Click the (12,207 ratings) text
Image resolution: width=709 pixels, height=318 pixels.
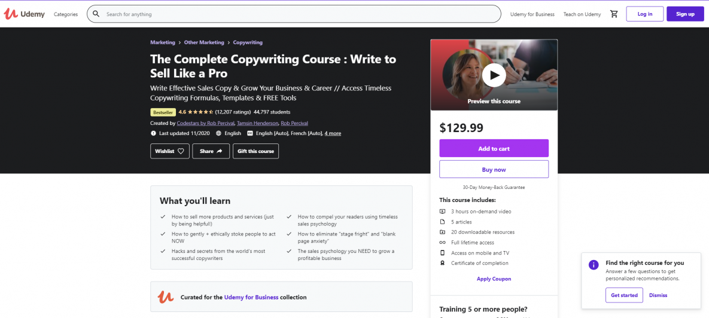[233, 112]
